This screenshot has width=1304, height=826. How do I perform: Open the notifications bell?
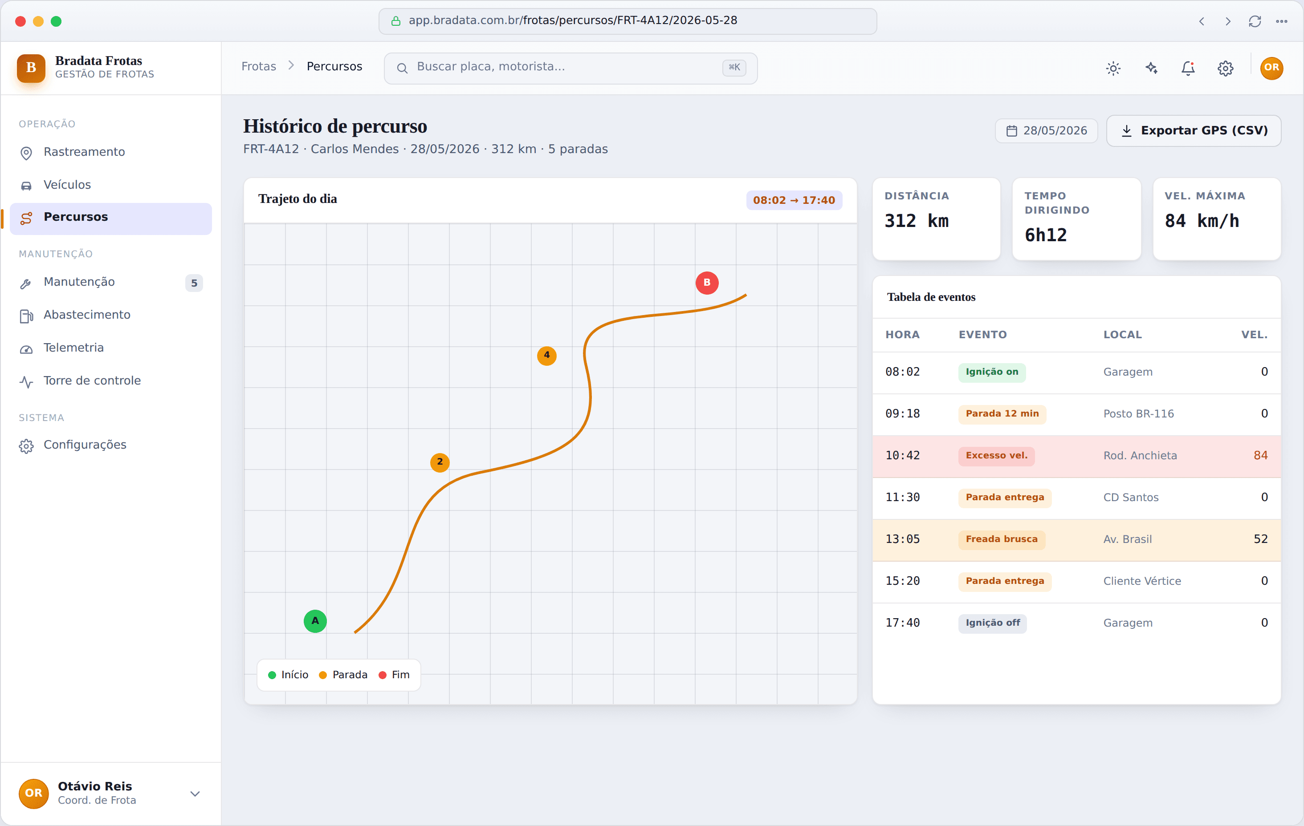click(1188, 68)
